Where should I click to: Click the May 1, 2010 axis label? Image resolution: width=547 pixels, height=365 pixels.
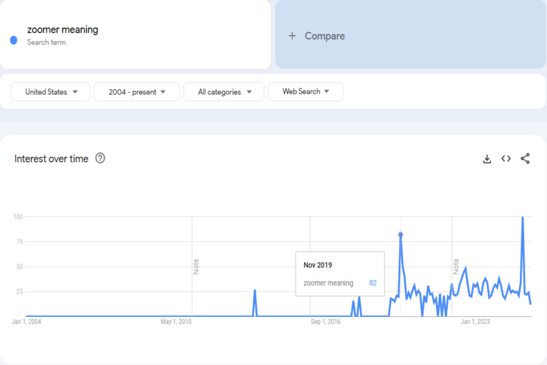click(x=176, y=322)
